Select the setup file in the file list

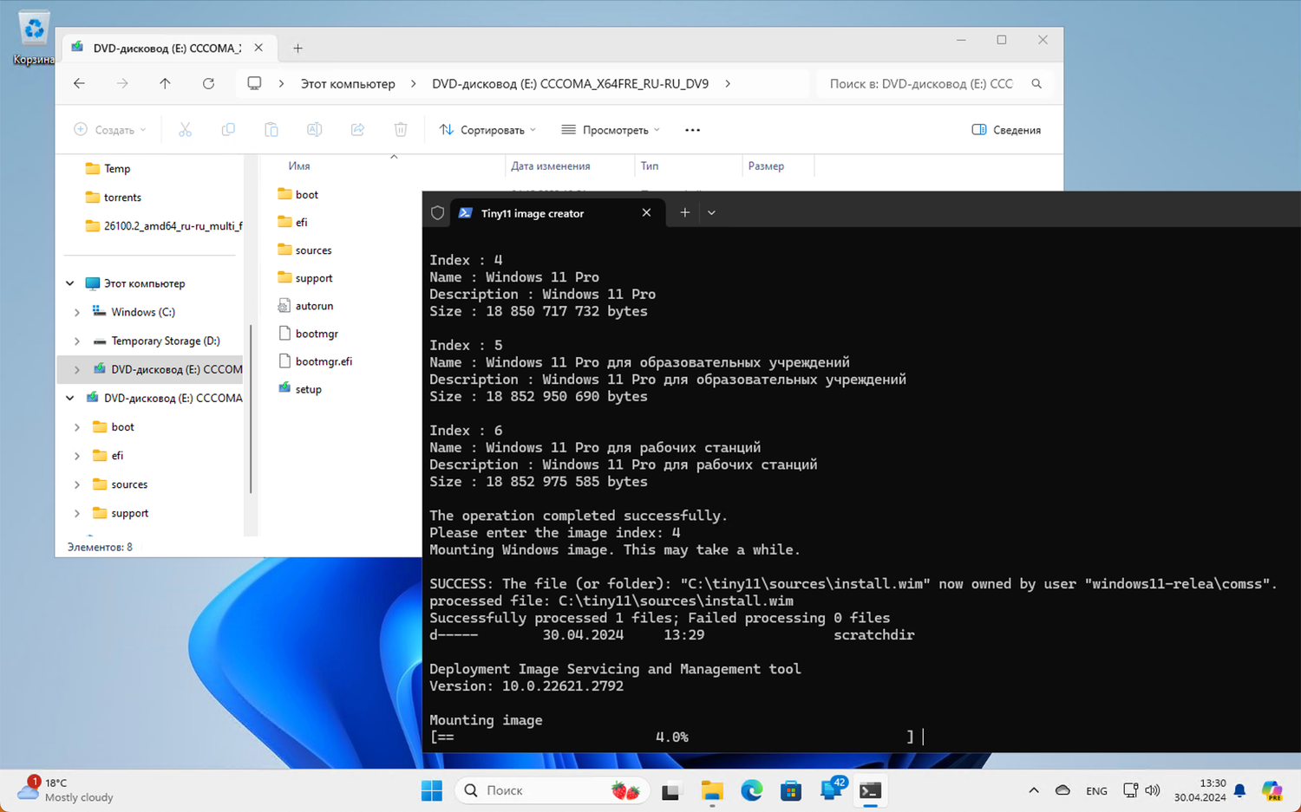[299, 389]
